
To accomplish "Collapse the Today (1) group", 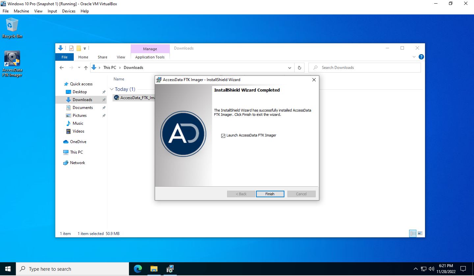I will coord(112,89).
